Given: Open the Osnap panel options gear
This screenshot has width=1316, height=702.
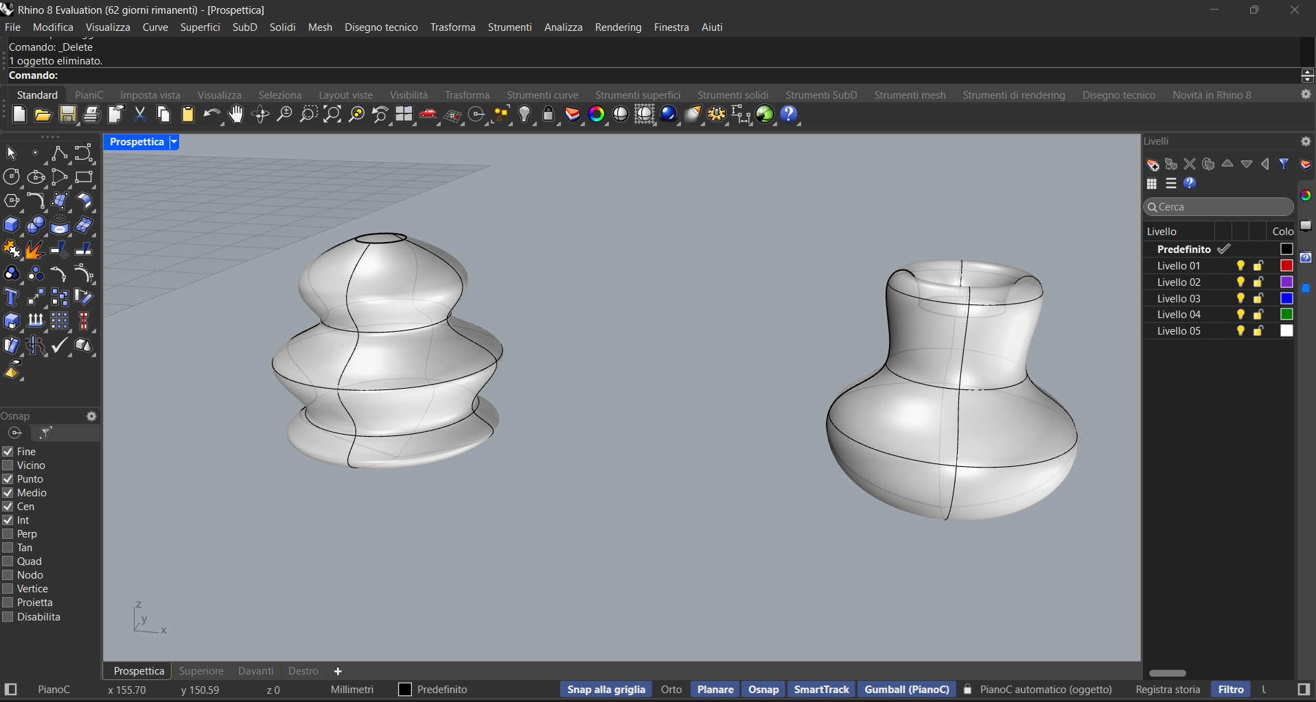Looking at the screenshot, I should 91,416.
